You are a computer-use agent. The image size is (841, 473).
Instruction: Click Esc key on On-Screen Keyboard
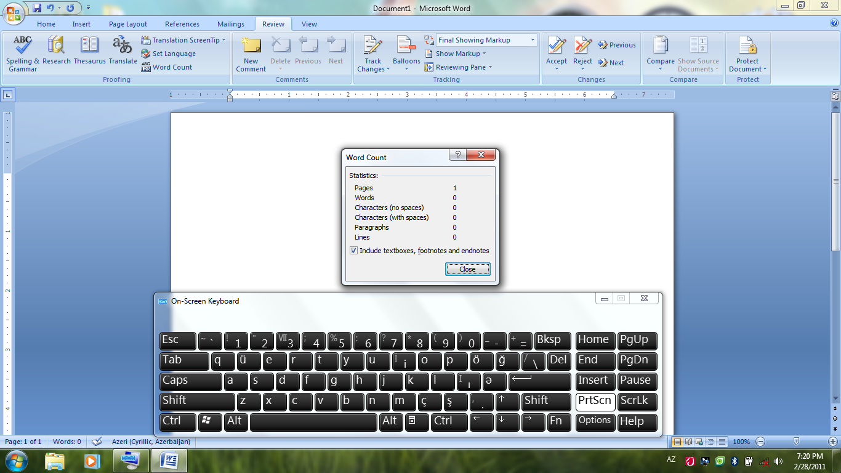click(x=178, y=341)
